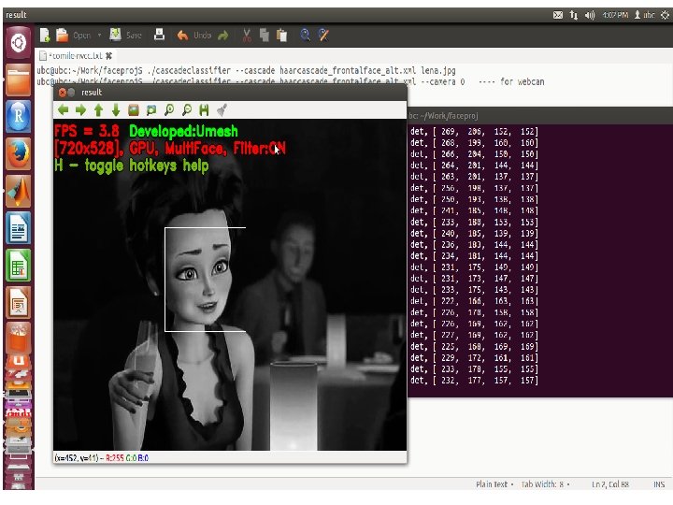Pan image right in result window
Image resolution: width=673 pixels, height=505 pixels.
tap(80, 110)
